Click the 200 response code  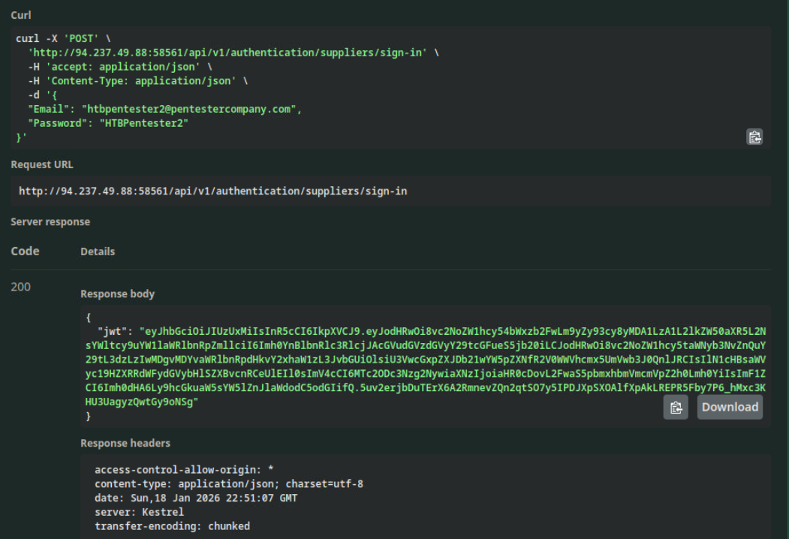20,288
